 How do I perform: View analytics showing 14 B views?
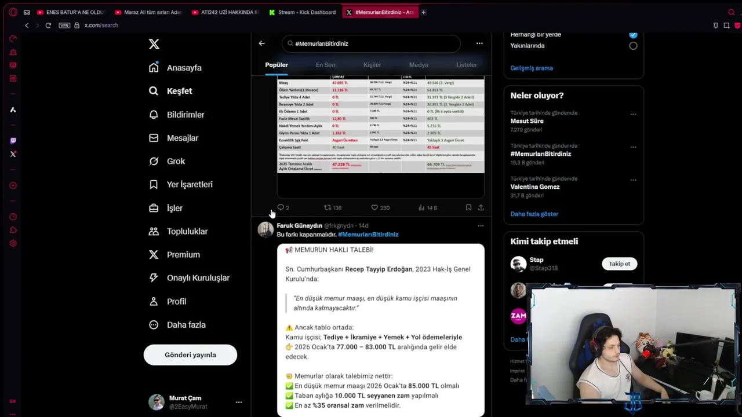(428, 207)
